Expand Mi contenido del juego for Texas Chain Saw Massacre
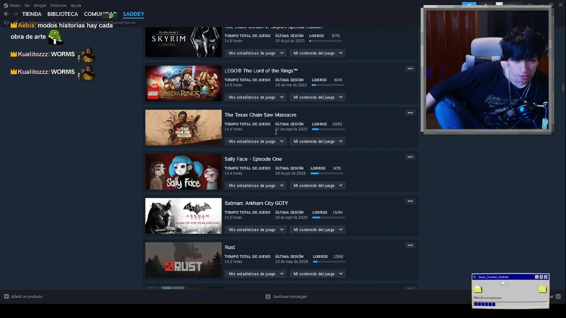This screenshot has height=318, width=566. click(317, 141)
